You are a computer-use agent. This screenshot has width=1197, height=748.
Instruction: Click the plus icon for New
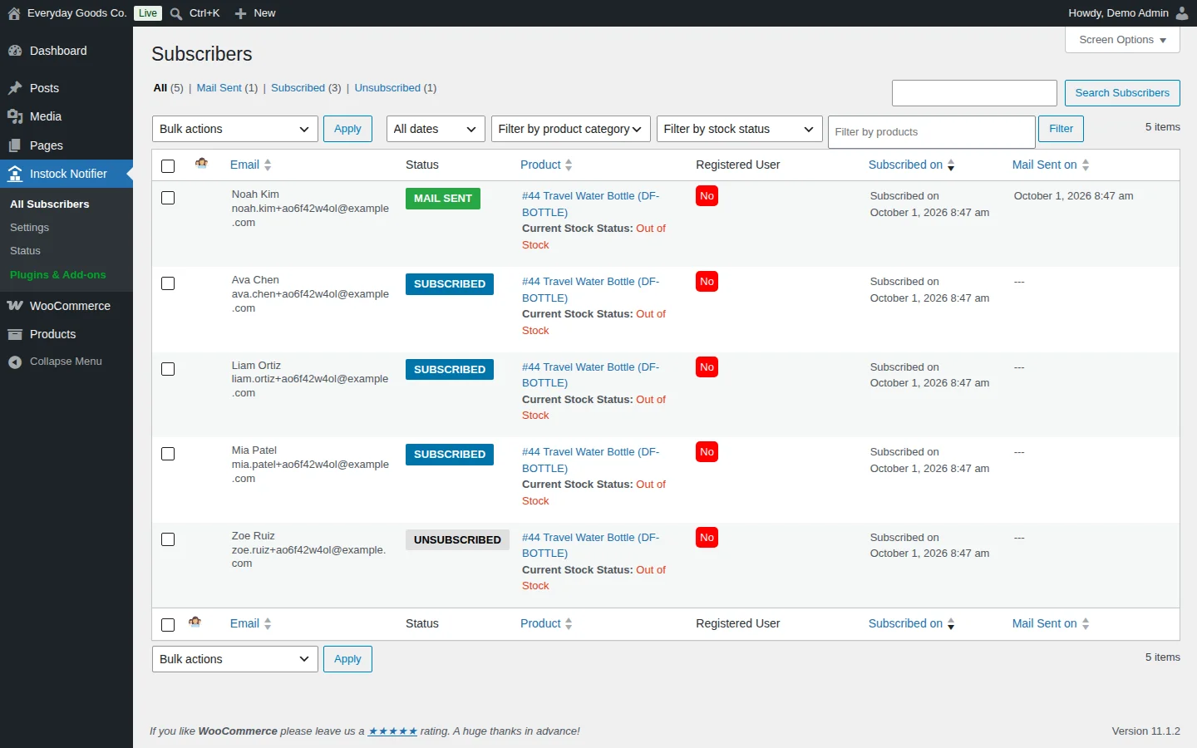tap(241, 13)
